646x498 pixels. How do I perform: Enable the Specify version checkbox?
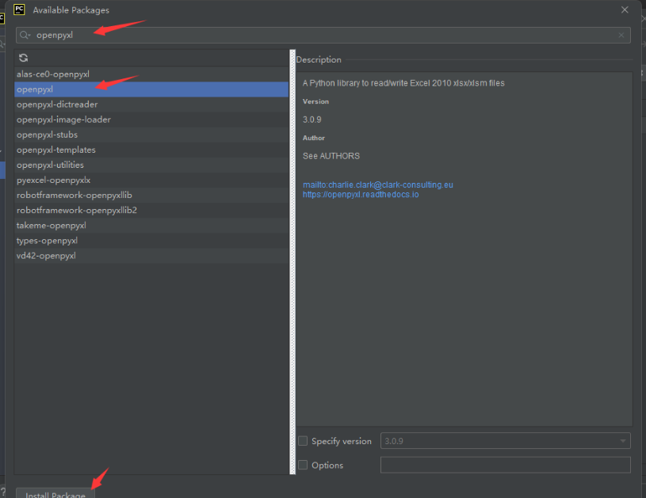[x=303, y=441]
